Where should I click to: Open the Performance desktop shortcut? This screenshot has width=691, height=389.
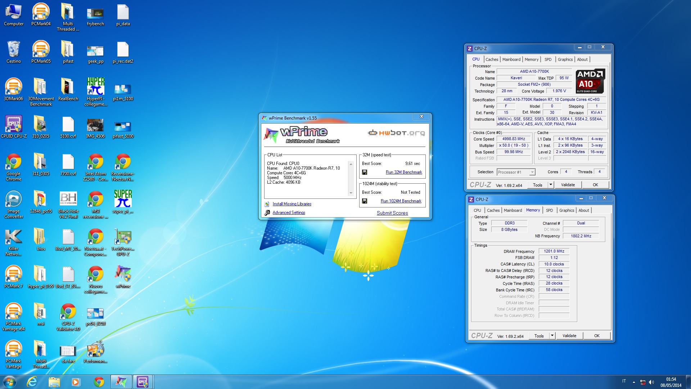tap(95, 352)
